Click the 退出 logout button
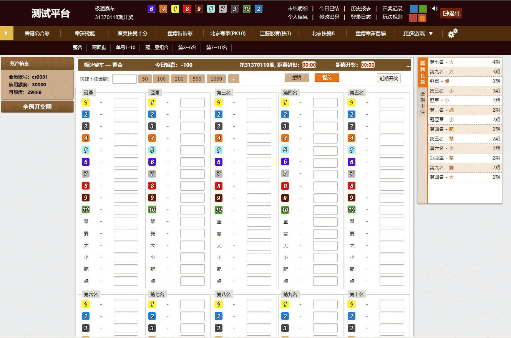This screenshot has width=511, height=338. (451, 13)
